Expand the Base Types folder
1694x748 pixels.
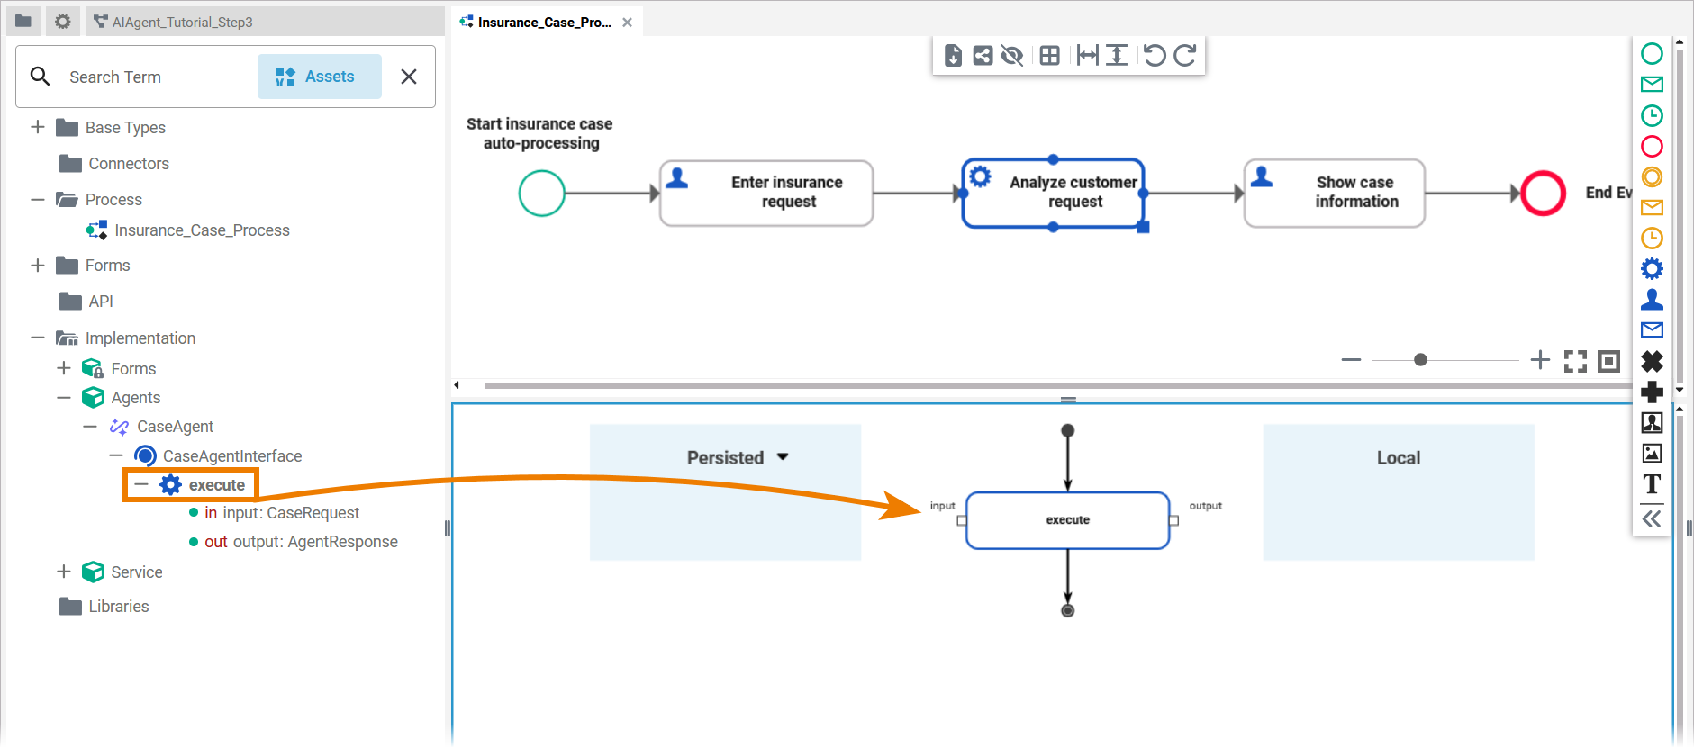(x=38, y=127)
